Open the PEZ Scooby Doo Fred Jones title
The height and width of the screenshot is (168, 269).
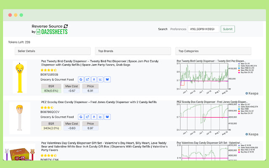tap(99, 102)
